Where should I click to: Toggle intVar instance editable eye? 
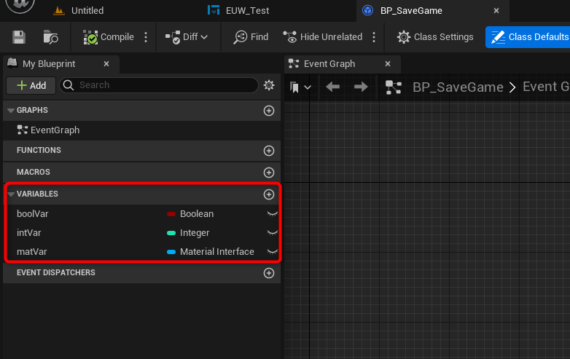[273, 233]
